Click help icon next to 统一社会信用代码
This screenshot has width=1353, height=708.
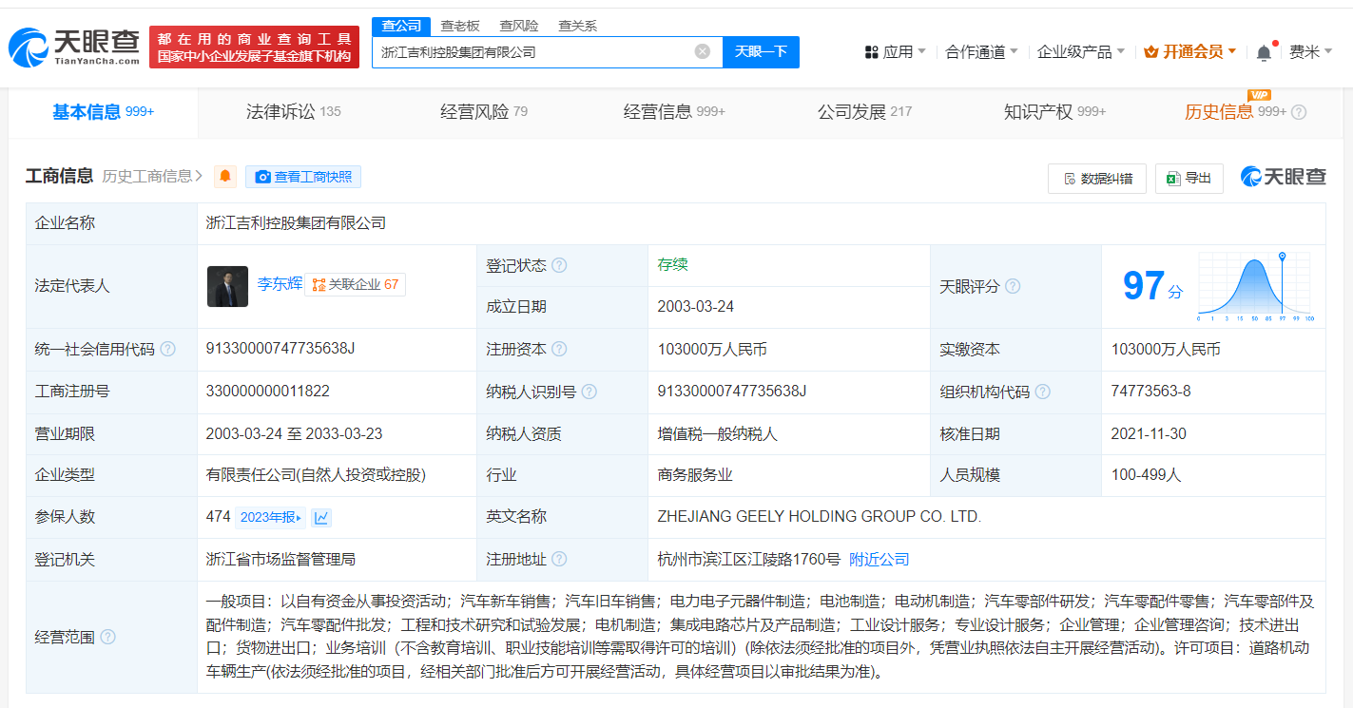pyautogui.click(x=168, y=349)
